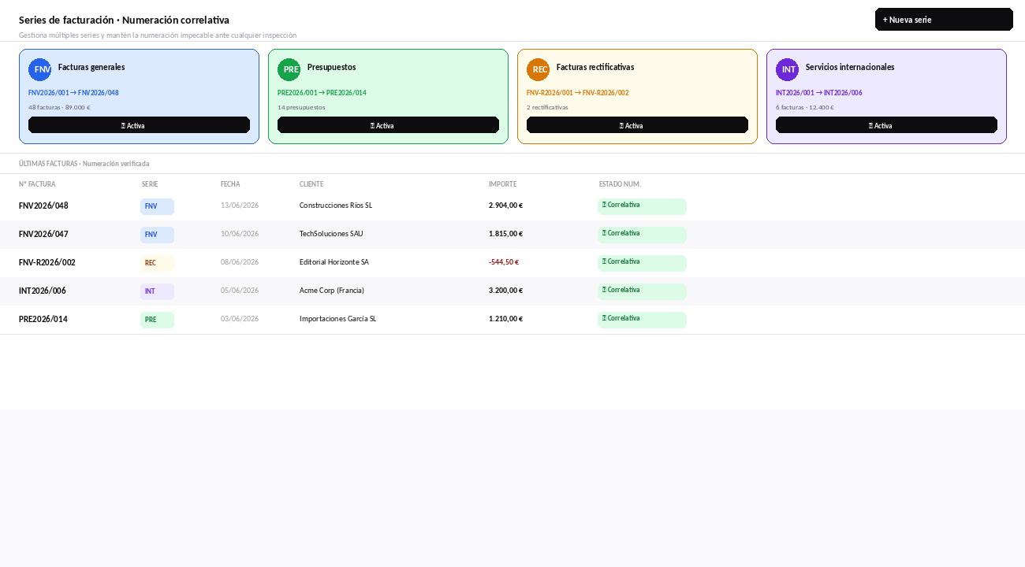Click the + Nueva serie button
This screenshot has height=567, width=1025.
click(x=944, y=20)
